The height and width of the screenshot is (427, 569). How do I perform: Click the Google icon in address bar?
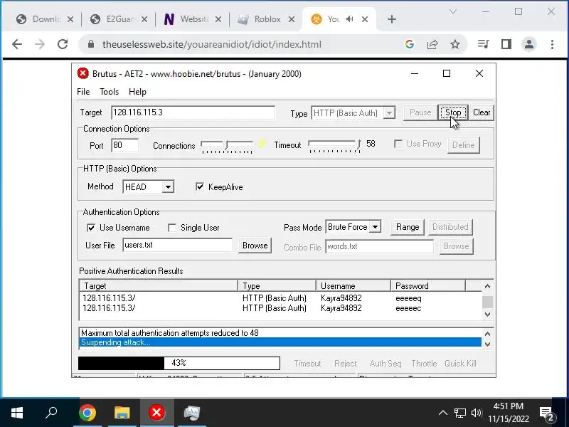410,44
